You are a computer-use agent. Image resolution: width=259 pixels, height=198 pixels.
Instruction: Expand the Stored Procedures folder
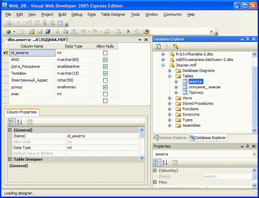170,103
